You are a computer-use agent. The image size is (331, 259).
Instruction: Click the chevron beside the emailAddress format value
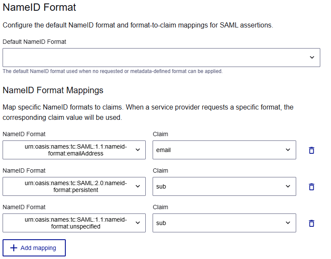[138, 150]
